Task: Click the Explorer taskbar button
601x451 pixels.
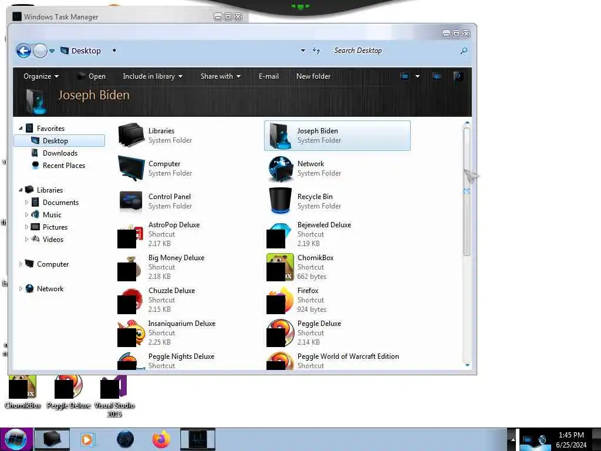Action: 52,439
